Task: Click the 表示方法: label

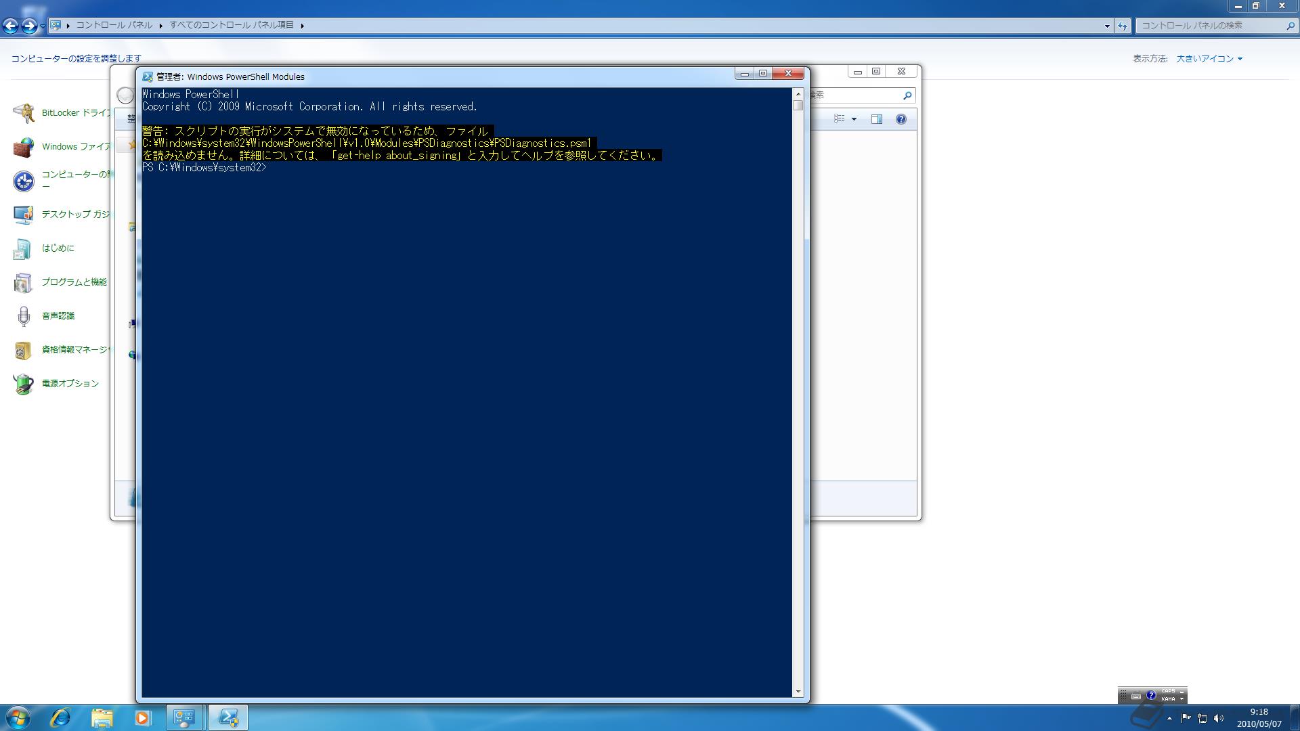Action: 1150,59
